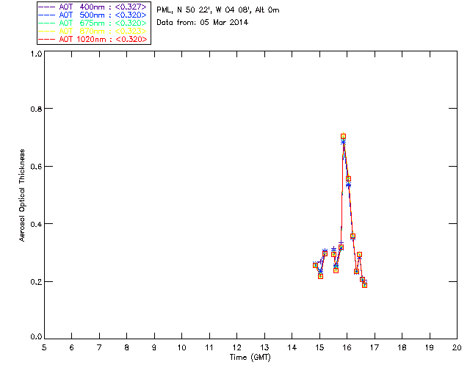Click the x-axis label 6
This screenshot has width=470, height=376.
[x=72, y=347]
